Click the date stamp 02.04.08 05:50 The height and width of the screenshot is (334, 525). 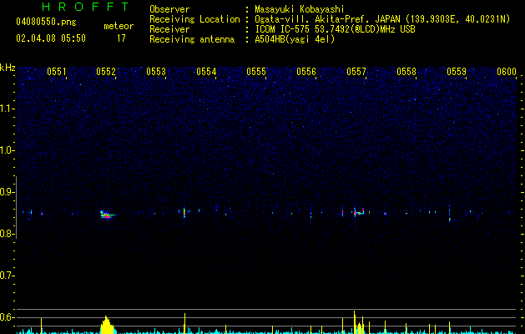point(51,38)
